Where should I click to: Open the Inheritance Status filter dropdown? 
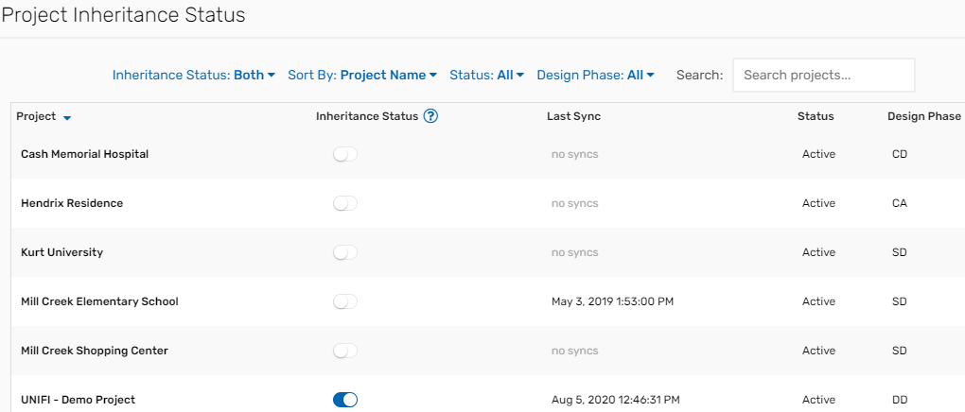(194, 75)
